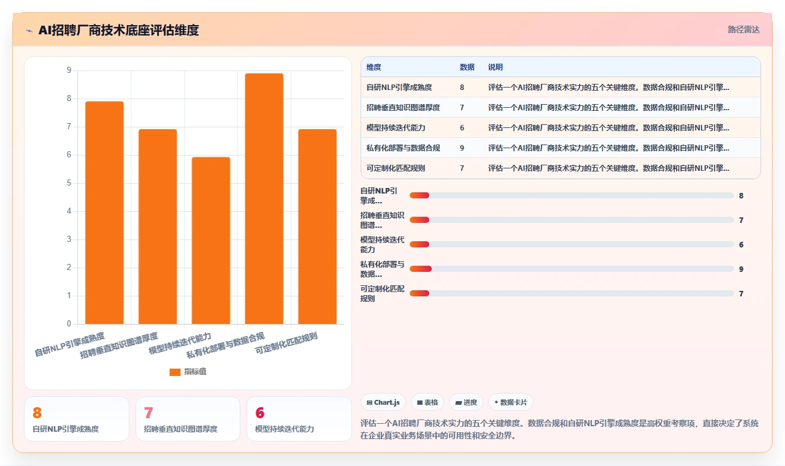Select the 可定制化匹配规则 table row name

coord(396,168)
